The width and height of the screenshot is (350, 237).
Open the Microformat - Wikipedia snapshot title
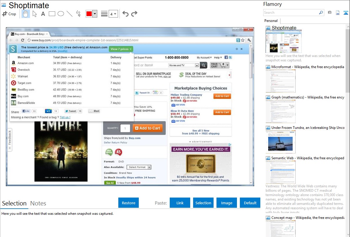[x=308, y=67]
